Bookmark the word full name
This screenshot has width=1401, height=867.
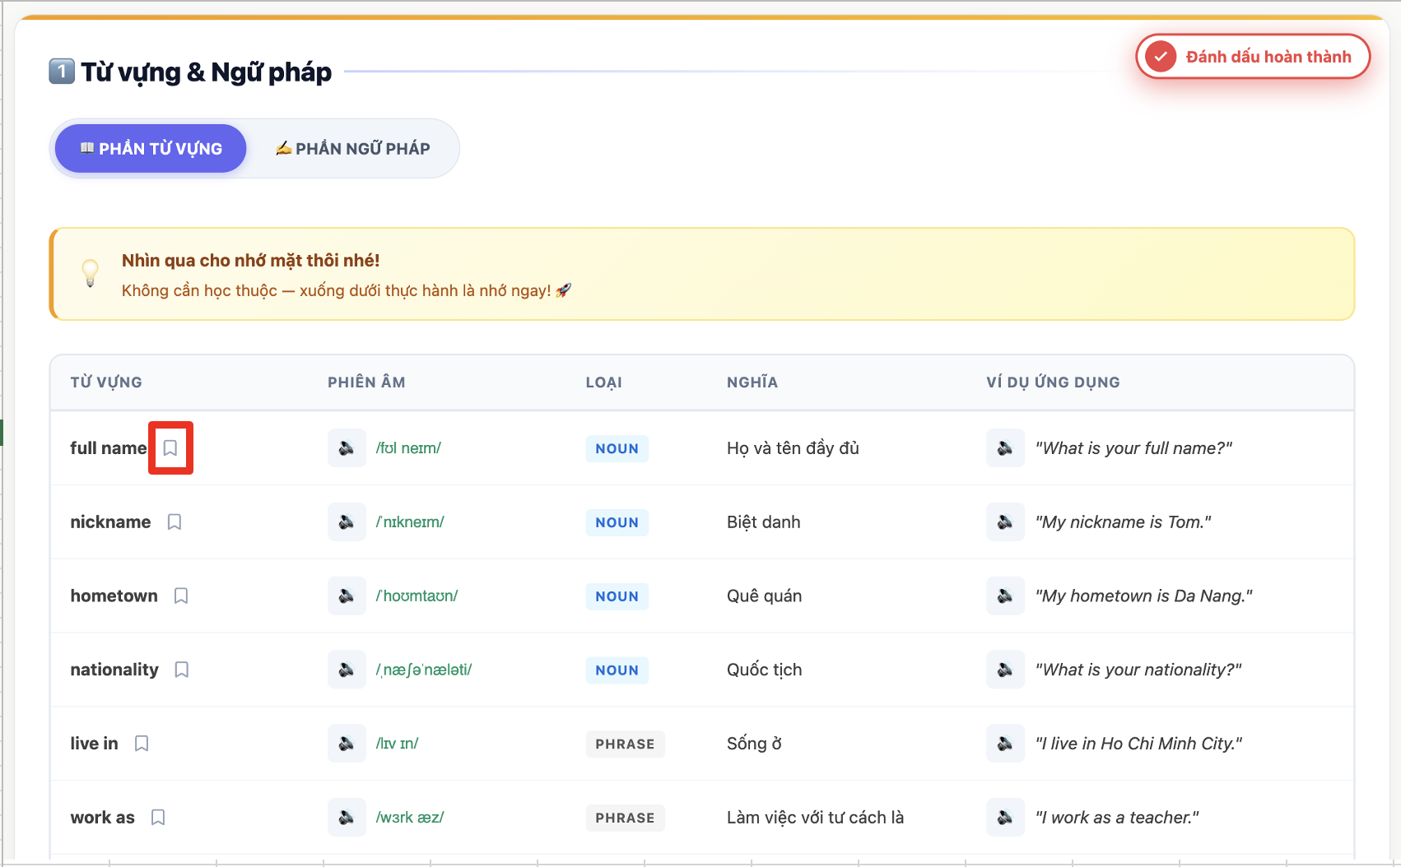pos(170,448)
